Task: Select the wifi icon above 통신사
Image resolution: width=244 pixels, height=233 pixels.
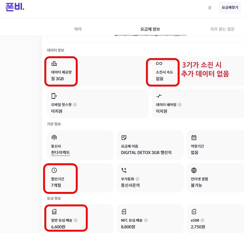Action: coord(54,137)
